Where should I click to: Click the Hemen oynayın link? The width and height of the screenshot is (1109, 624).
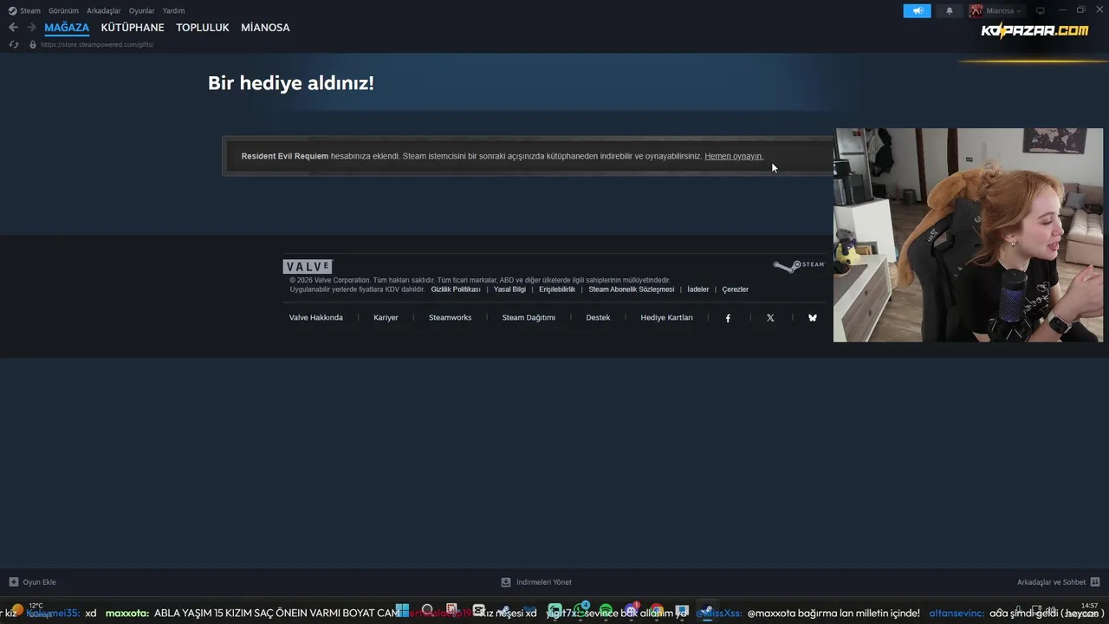tap(734, 157)
